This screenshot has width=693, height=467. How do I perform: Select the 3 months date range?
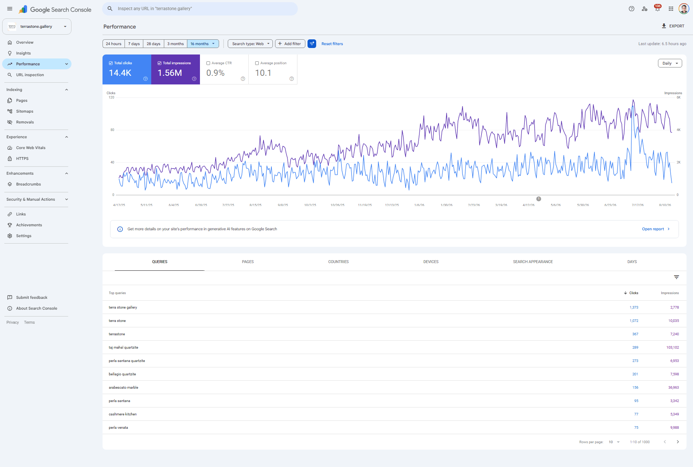[175, 44]
